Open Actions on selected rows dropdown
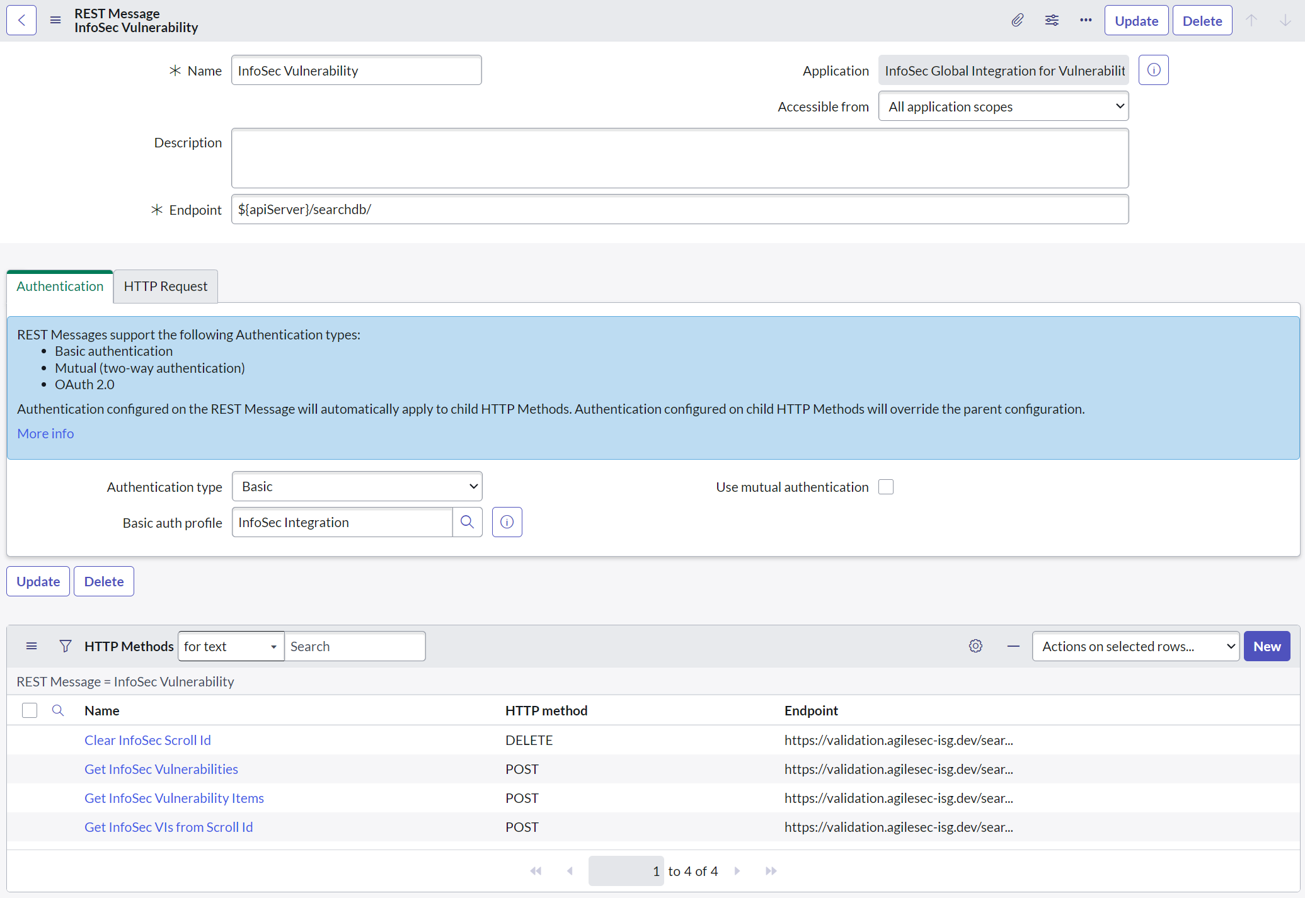Screen dimensions: 1305x898 [1136, 646]
